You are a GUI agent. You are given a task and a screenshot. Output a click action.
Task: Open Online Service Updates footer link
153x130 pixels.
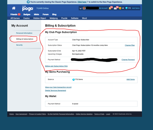[84, 114]
